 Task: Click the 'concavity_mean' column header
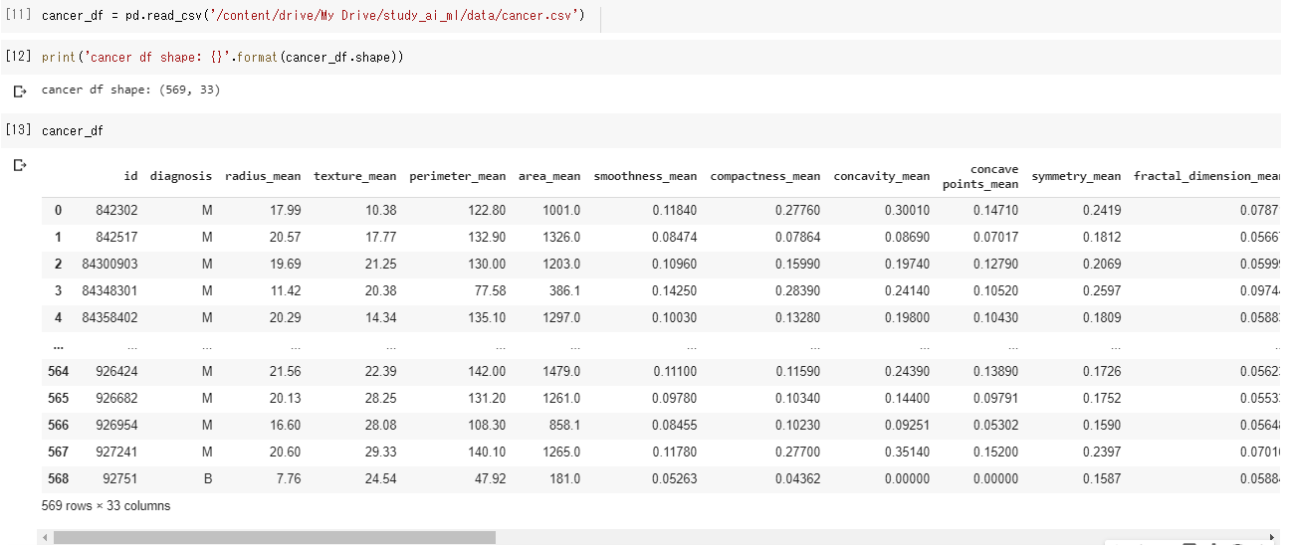(882, 176)
